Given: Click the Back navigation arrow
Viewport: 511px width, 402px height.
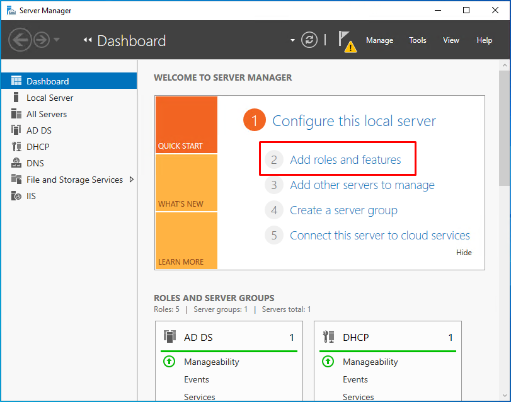Looking at the screenshot, I should coord(20,40).
